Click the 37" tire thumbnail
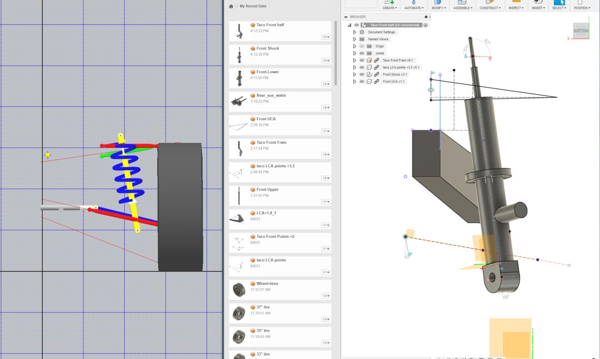The image size is (600, 359). (239, 313)
